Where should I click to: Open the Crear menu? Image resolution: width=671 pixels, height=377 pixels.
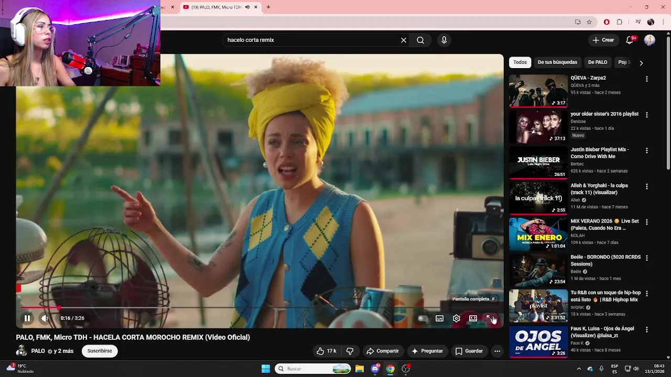603,40
